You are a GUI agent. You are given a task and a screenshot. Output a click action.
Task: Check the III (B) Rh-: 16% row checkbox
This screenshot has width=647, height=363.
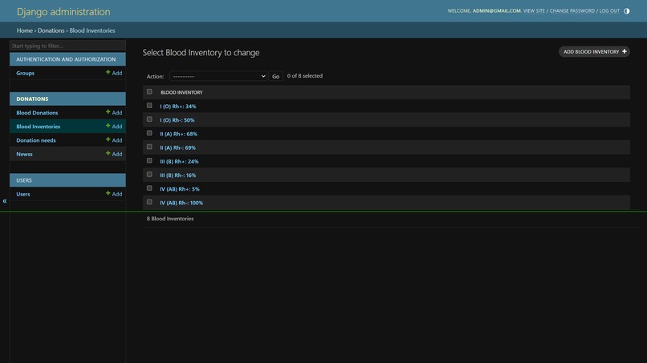[x=149, y=175]
